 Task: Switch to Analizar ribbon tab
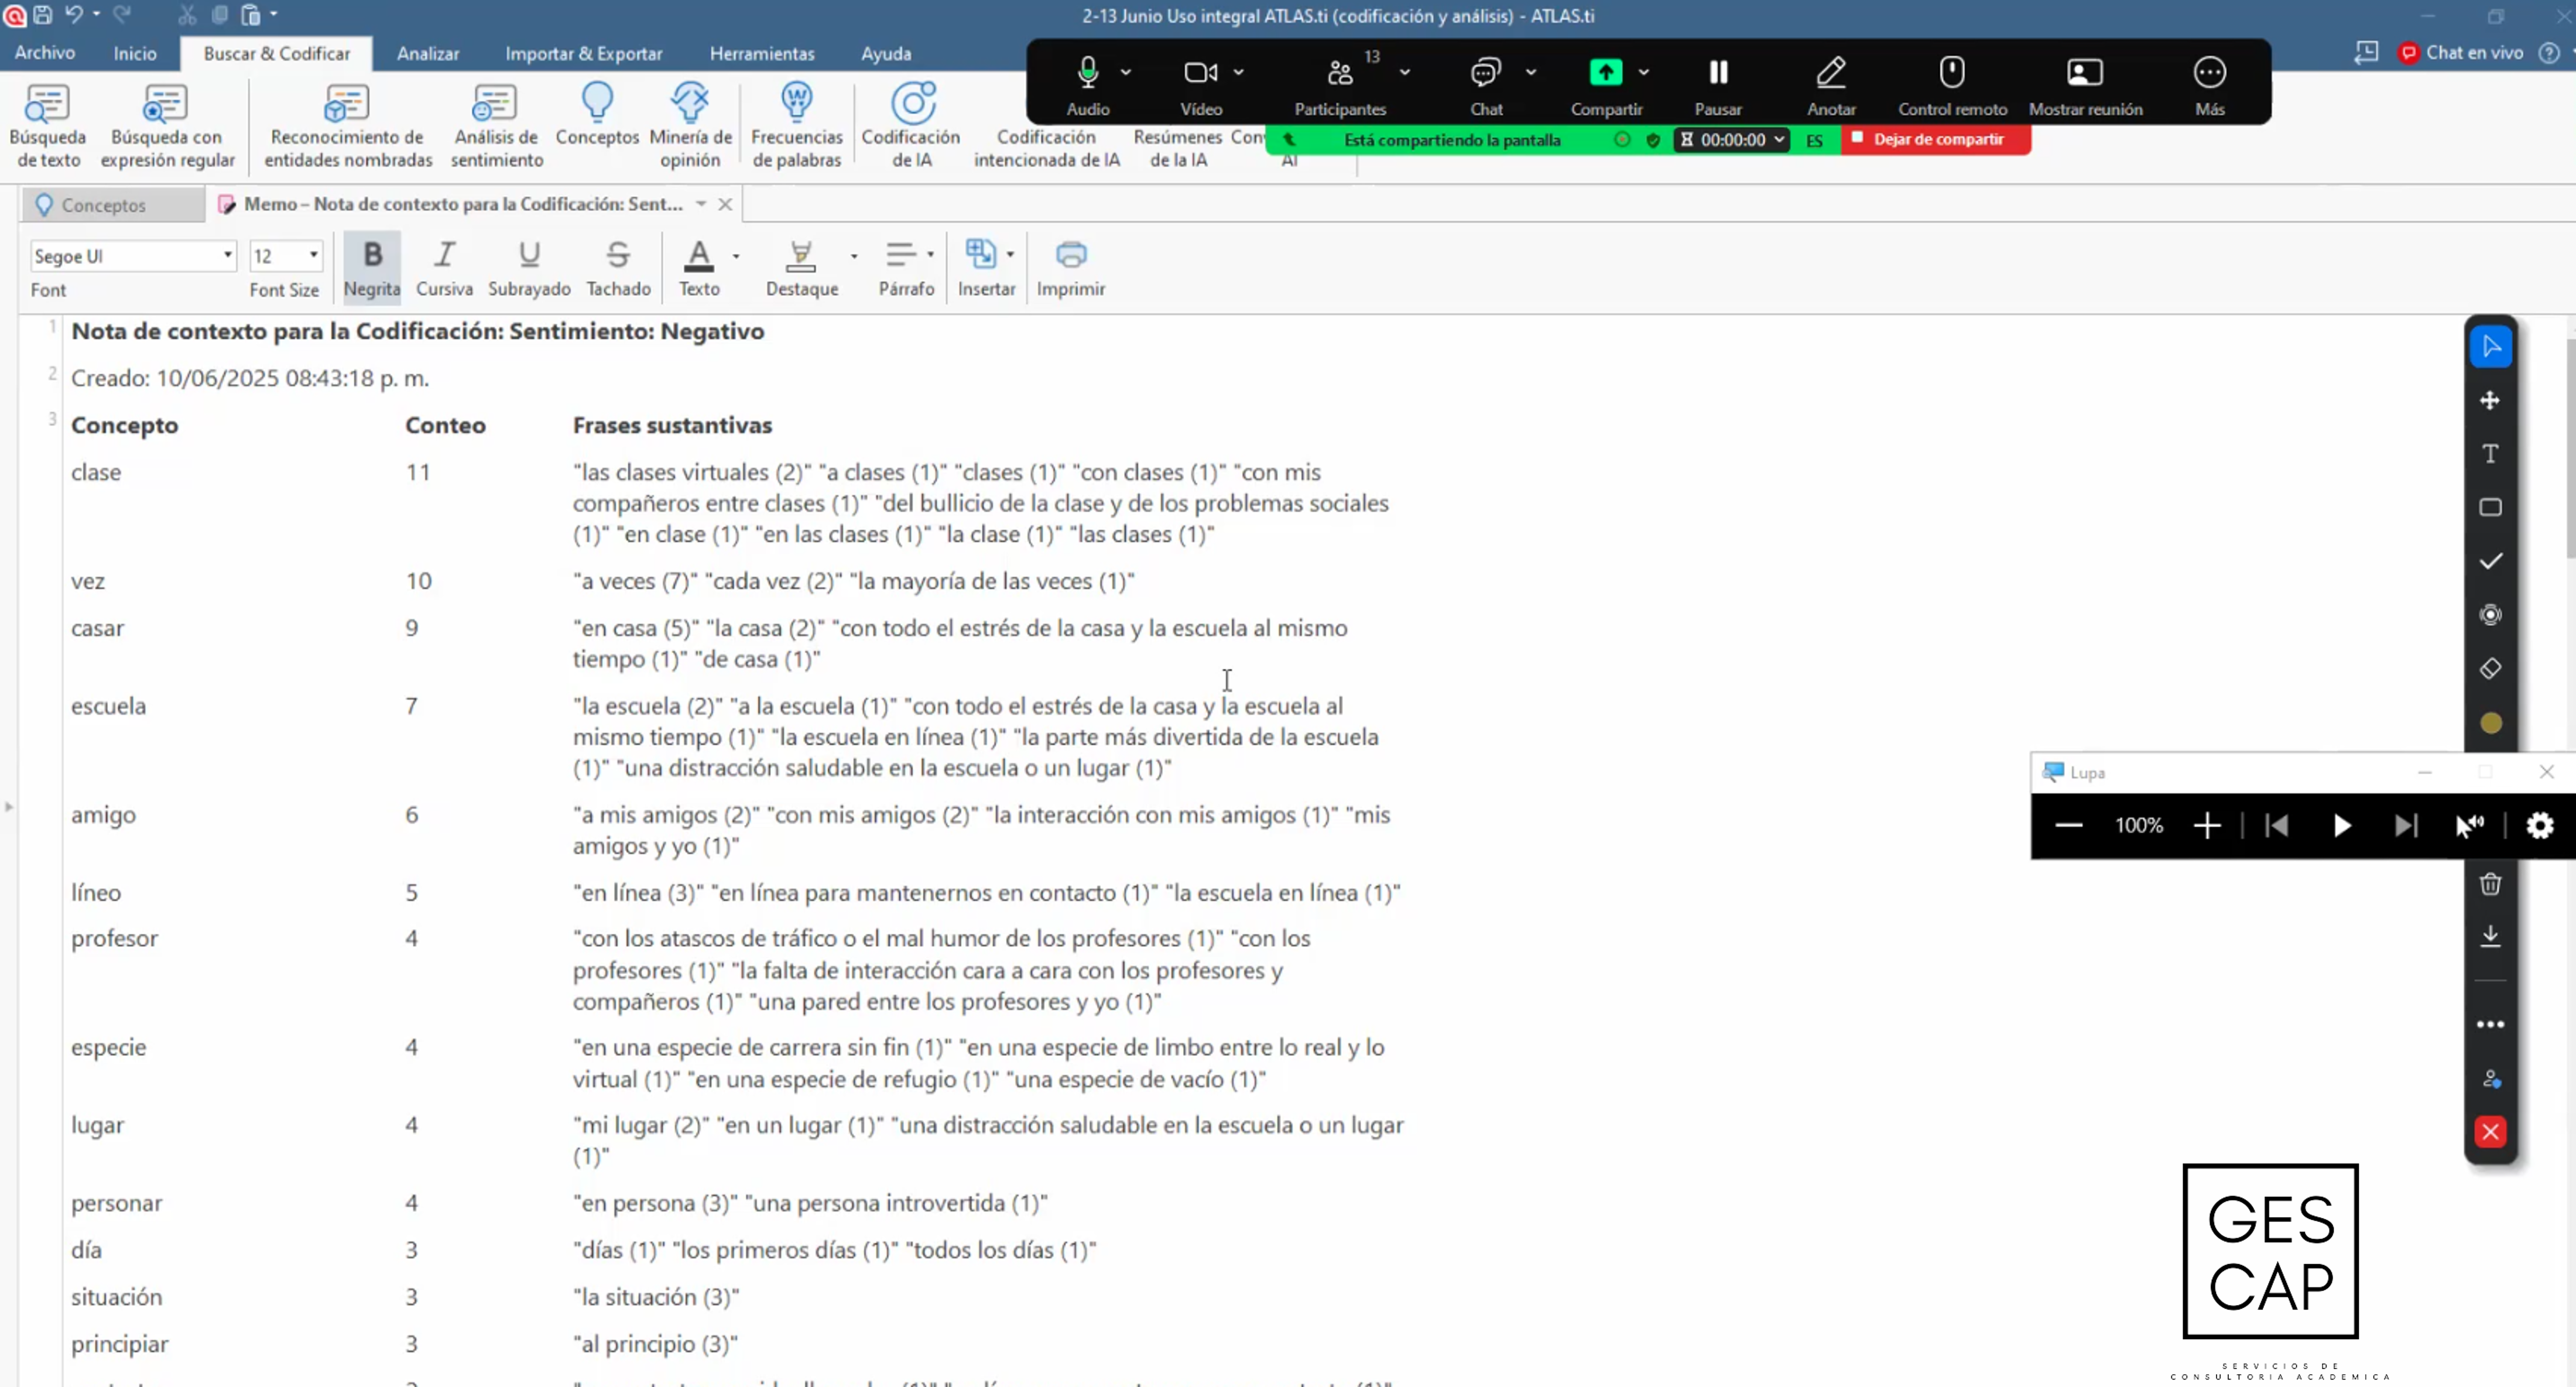[x=428, y=53]
